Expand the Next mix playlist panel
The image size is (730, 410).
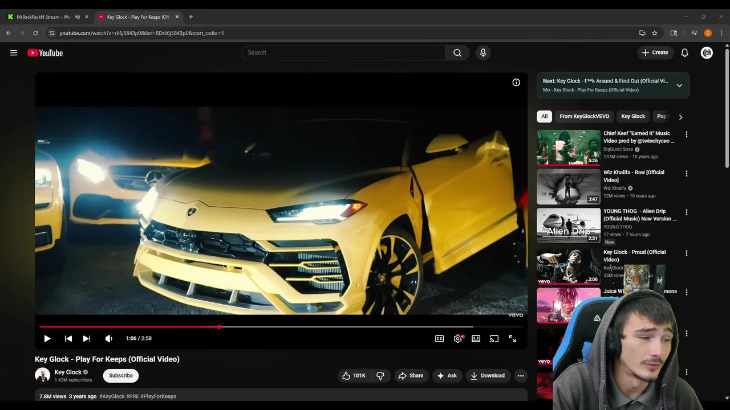pos(679,85)
